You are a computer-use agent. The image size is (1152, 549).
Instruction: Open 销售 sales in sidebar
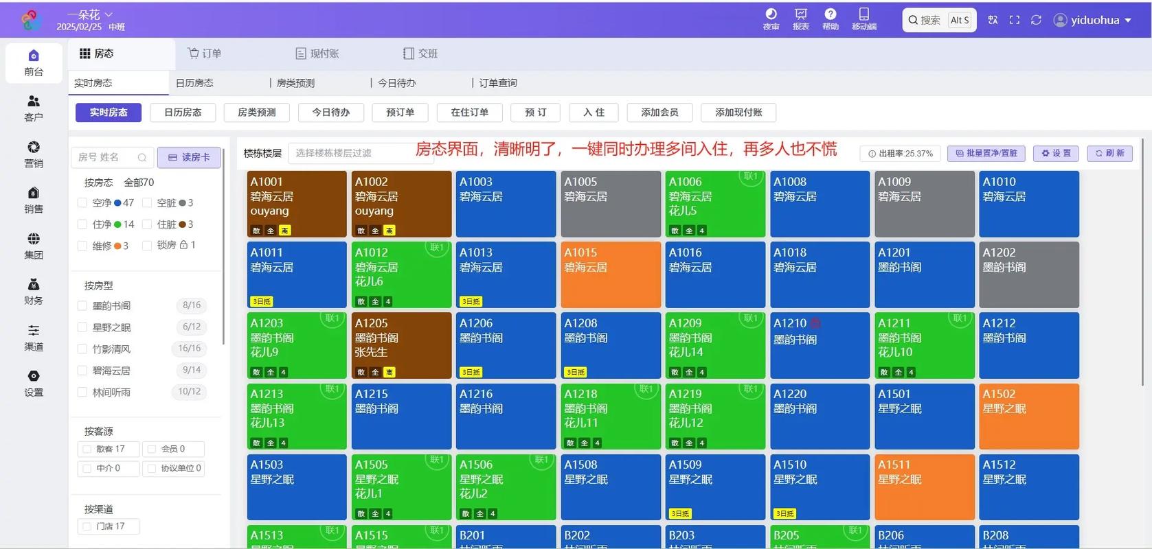pyautogui.click(x=34, y=200)
